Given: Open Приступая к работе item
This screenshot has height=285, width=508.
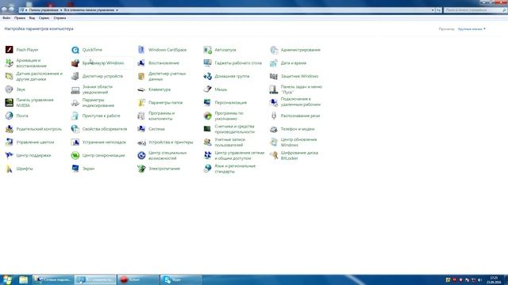Looking at the screenshot, I should click(x=95, y=116).
